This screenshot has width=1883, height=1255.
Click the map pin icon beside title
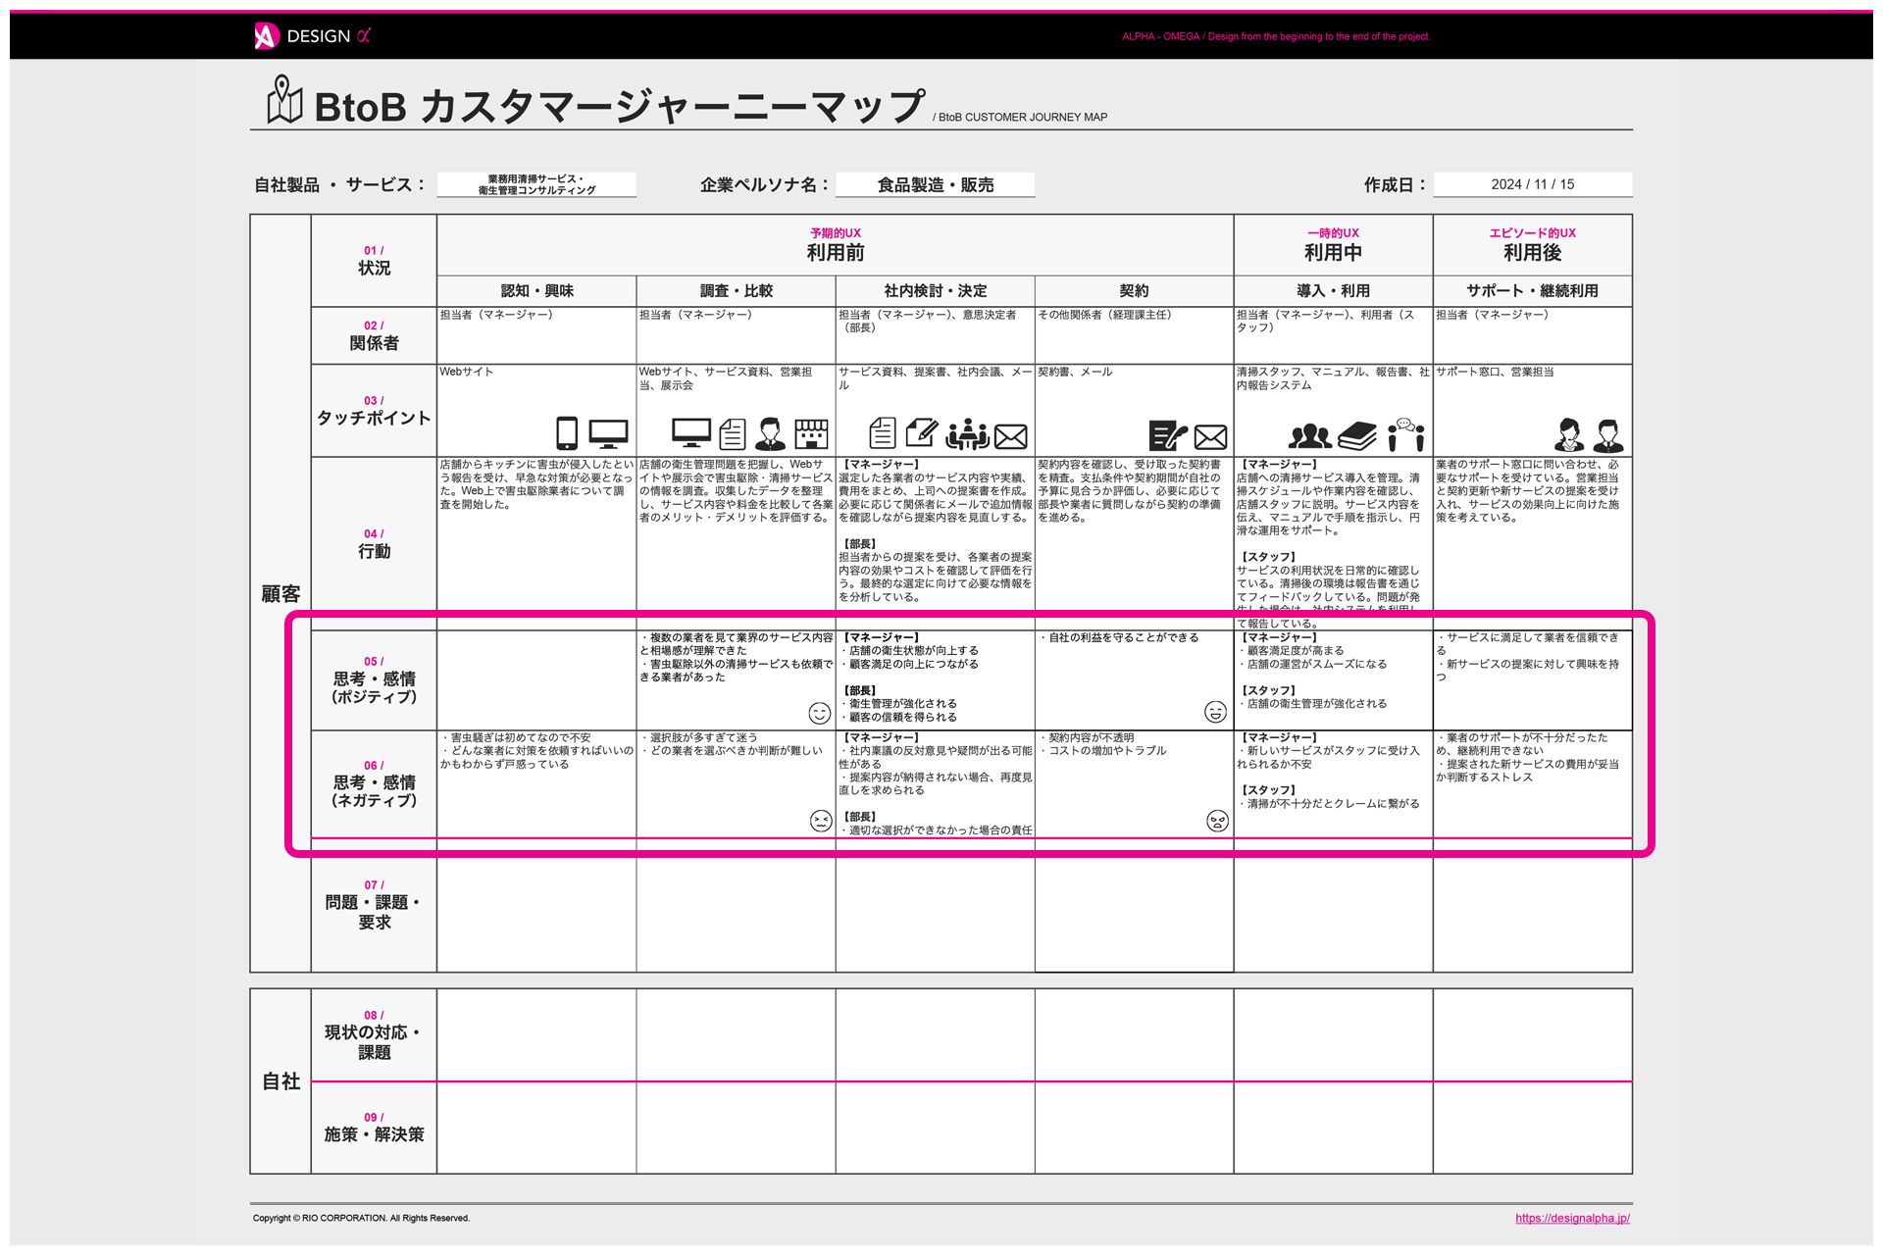pos(284,100)
